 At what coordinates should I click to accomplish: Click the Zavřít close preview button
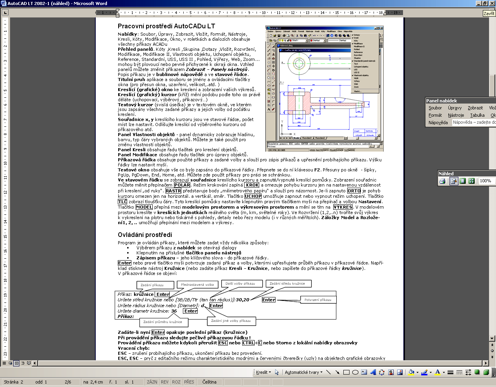(489, 14)
